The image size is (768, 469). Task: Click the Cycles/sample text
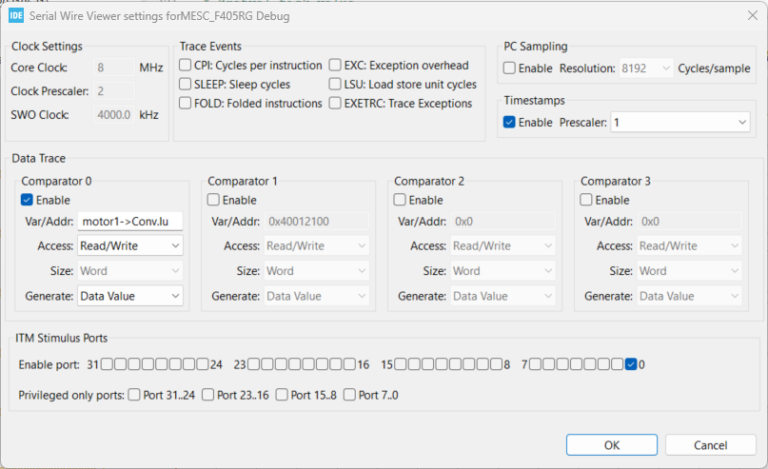click(714, 68)
